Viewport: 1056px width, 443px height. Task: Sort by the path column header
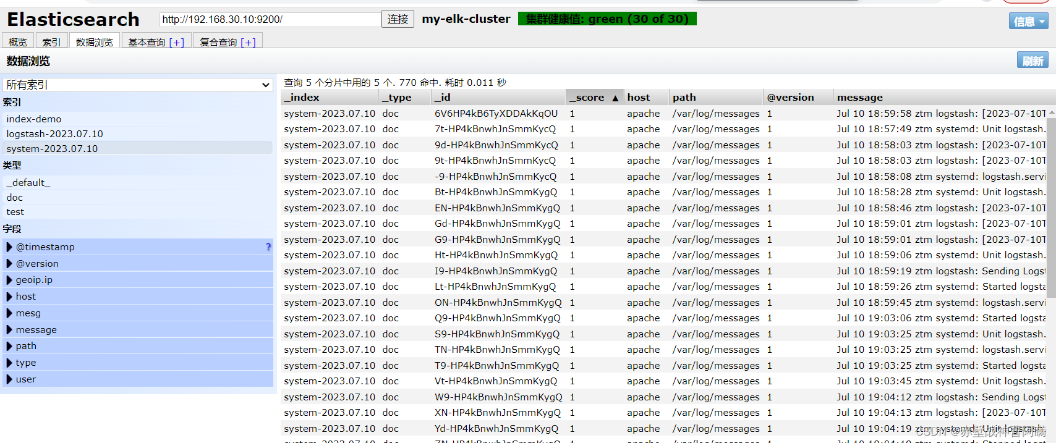717,97
